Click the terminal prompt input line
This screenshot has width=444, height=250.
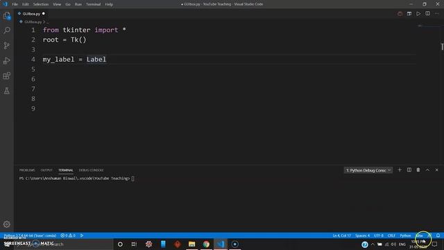pos(76,178)
